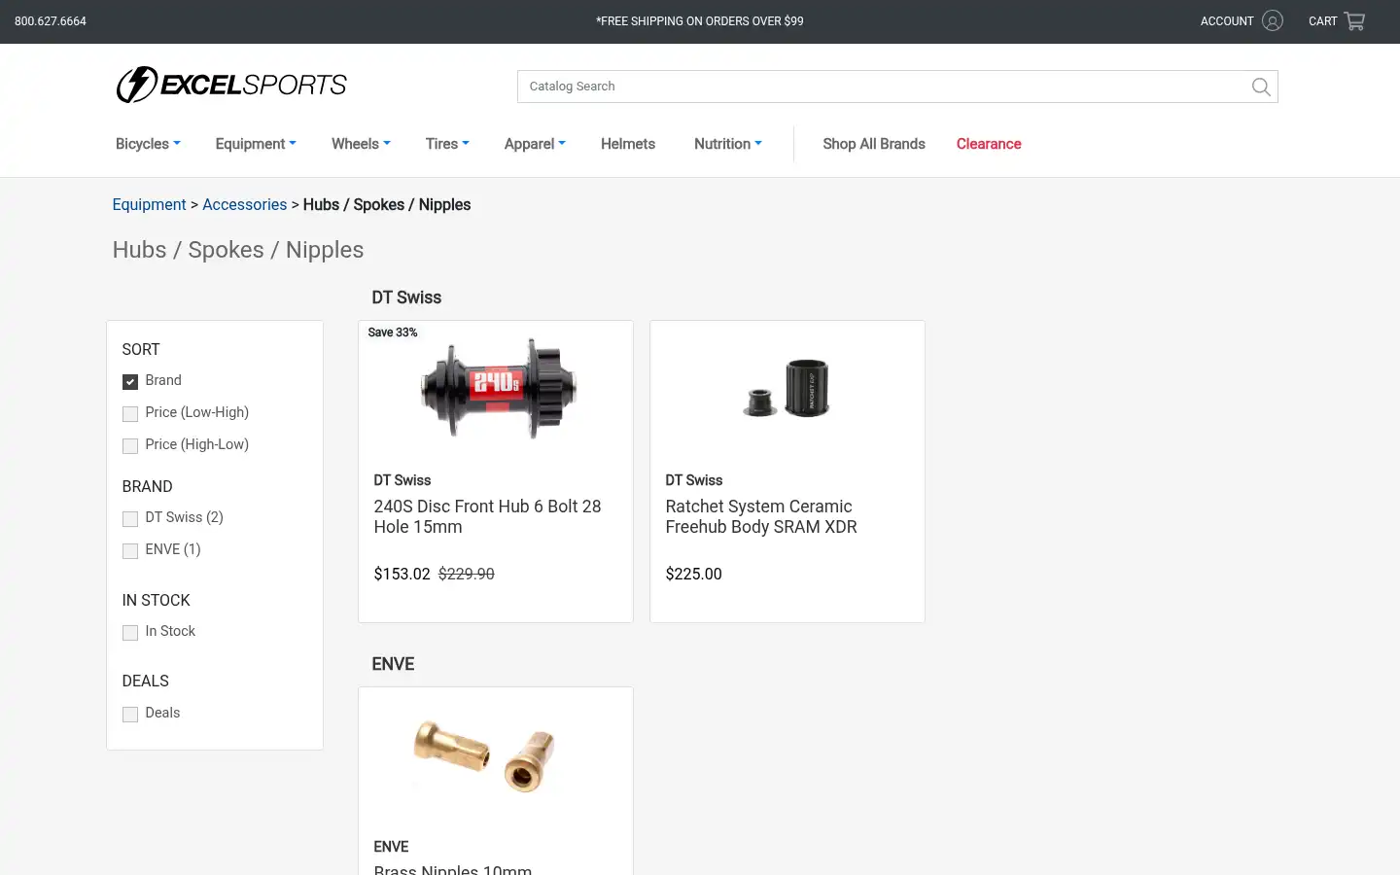Expand the Apparel dropdown
1400x875 pixels.
[x=535, y=144]
